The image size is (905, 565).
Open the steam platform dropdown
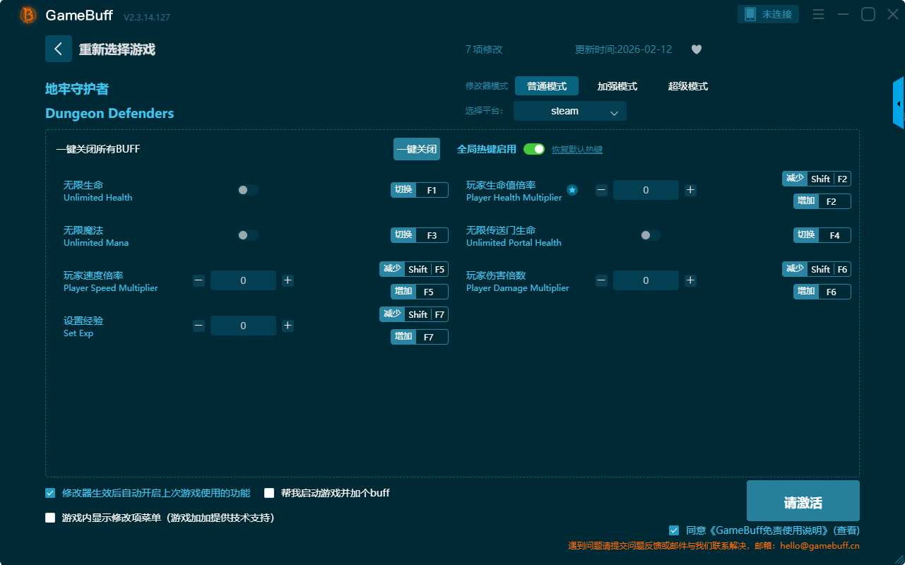pos(569,111)
